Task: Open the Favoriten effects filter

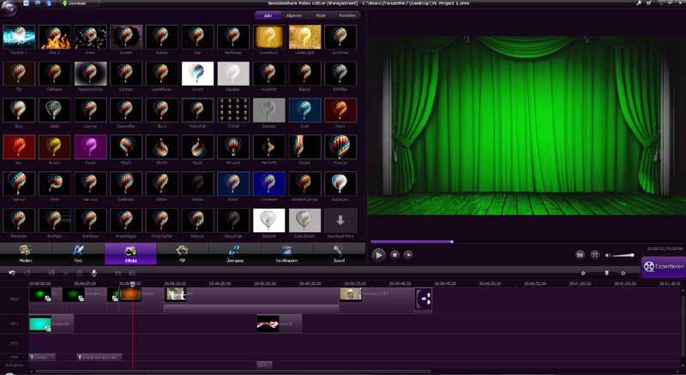Action: (x=347, y=15)
